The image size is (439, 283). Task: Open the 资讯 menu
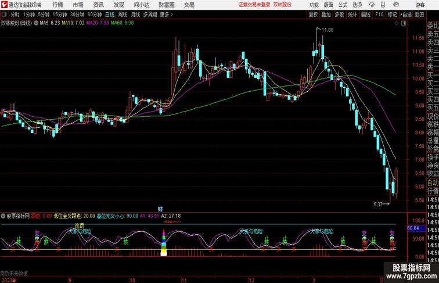(x=98, y=5)
